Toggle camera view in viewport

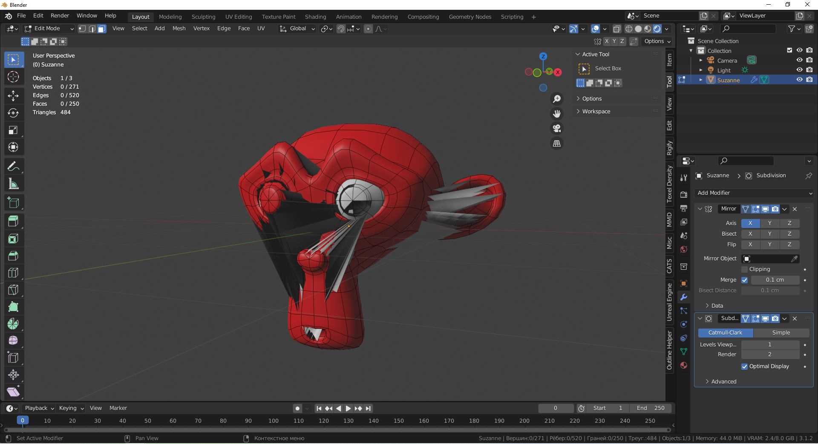click(x=556, y=128)
